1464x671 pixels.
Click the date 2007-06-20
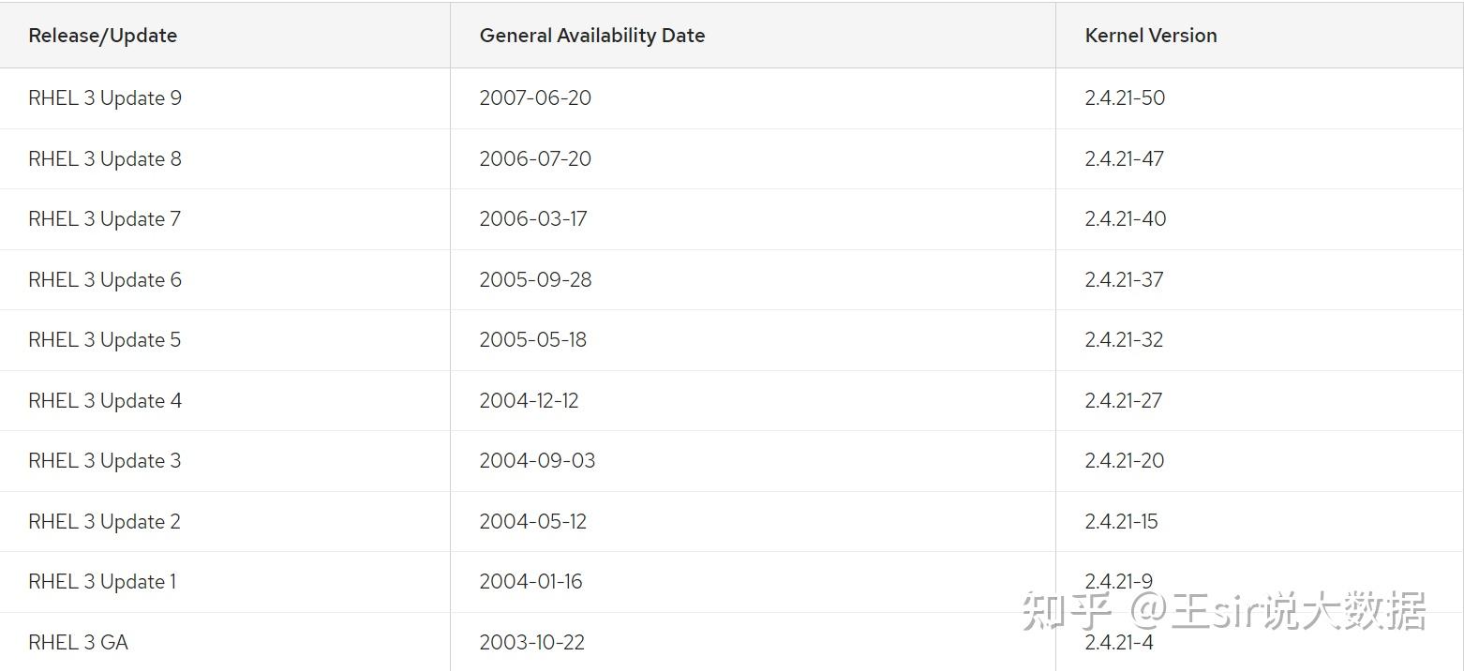click(x=535, y=98)
